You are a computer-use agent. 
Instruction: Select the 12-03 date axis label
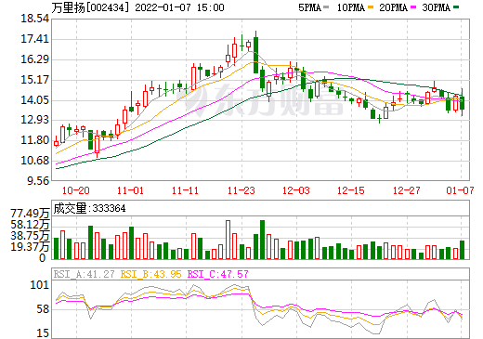click(x=296, y=190)
